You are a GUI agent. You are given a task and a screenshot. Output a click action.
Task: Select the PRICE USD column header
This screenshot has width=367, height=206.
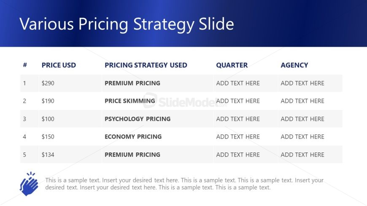[x=59, y=65]
